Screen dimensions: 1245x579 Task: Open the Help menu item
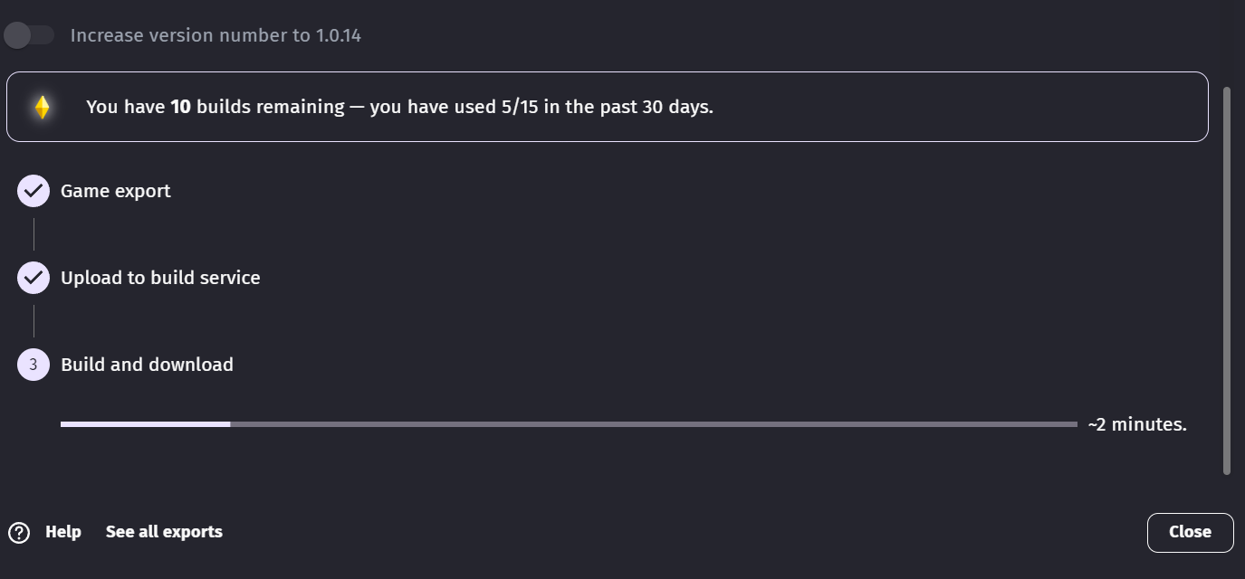(x=64, y=532)
